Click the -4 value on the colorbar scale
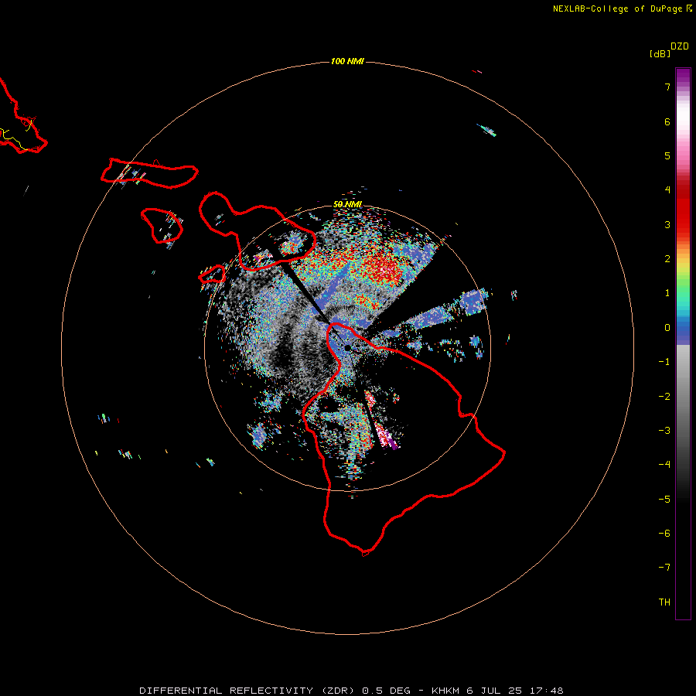This screenshot has height=696, width=696. click(x=664, y=465)
